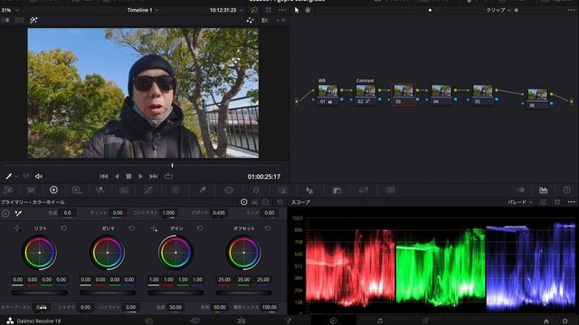Open the Power Window palette icon
The height and width of the screenshot is (325, 579).
(229, 190)
